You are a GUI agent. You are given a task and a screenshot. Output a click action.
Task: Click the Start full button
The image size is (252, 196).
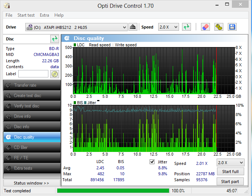(230, 172)
